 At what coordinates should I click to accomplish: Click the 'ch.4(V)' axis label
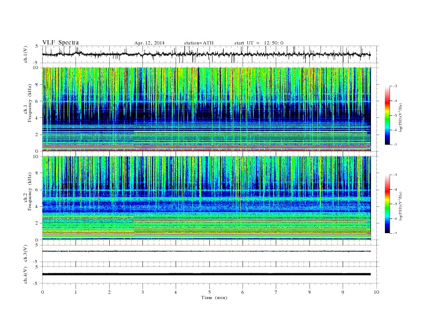[26, 275]
